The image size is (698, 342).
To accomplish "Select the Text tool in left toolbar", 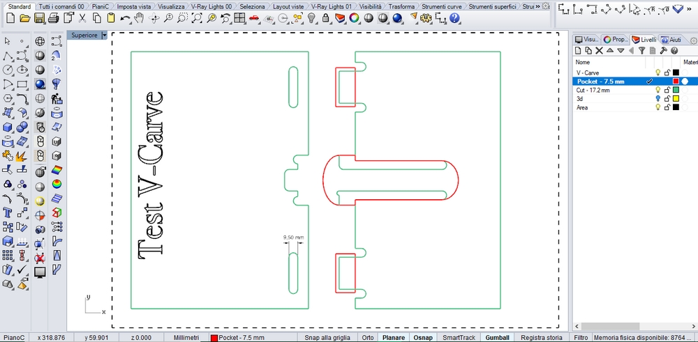I will [8, 212].
